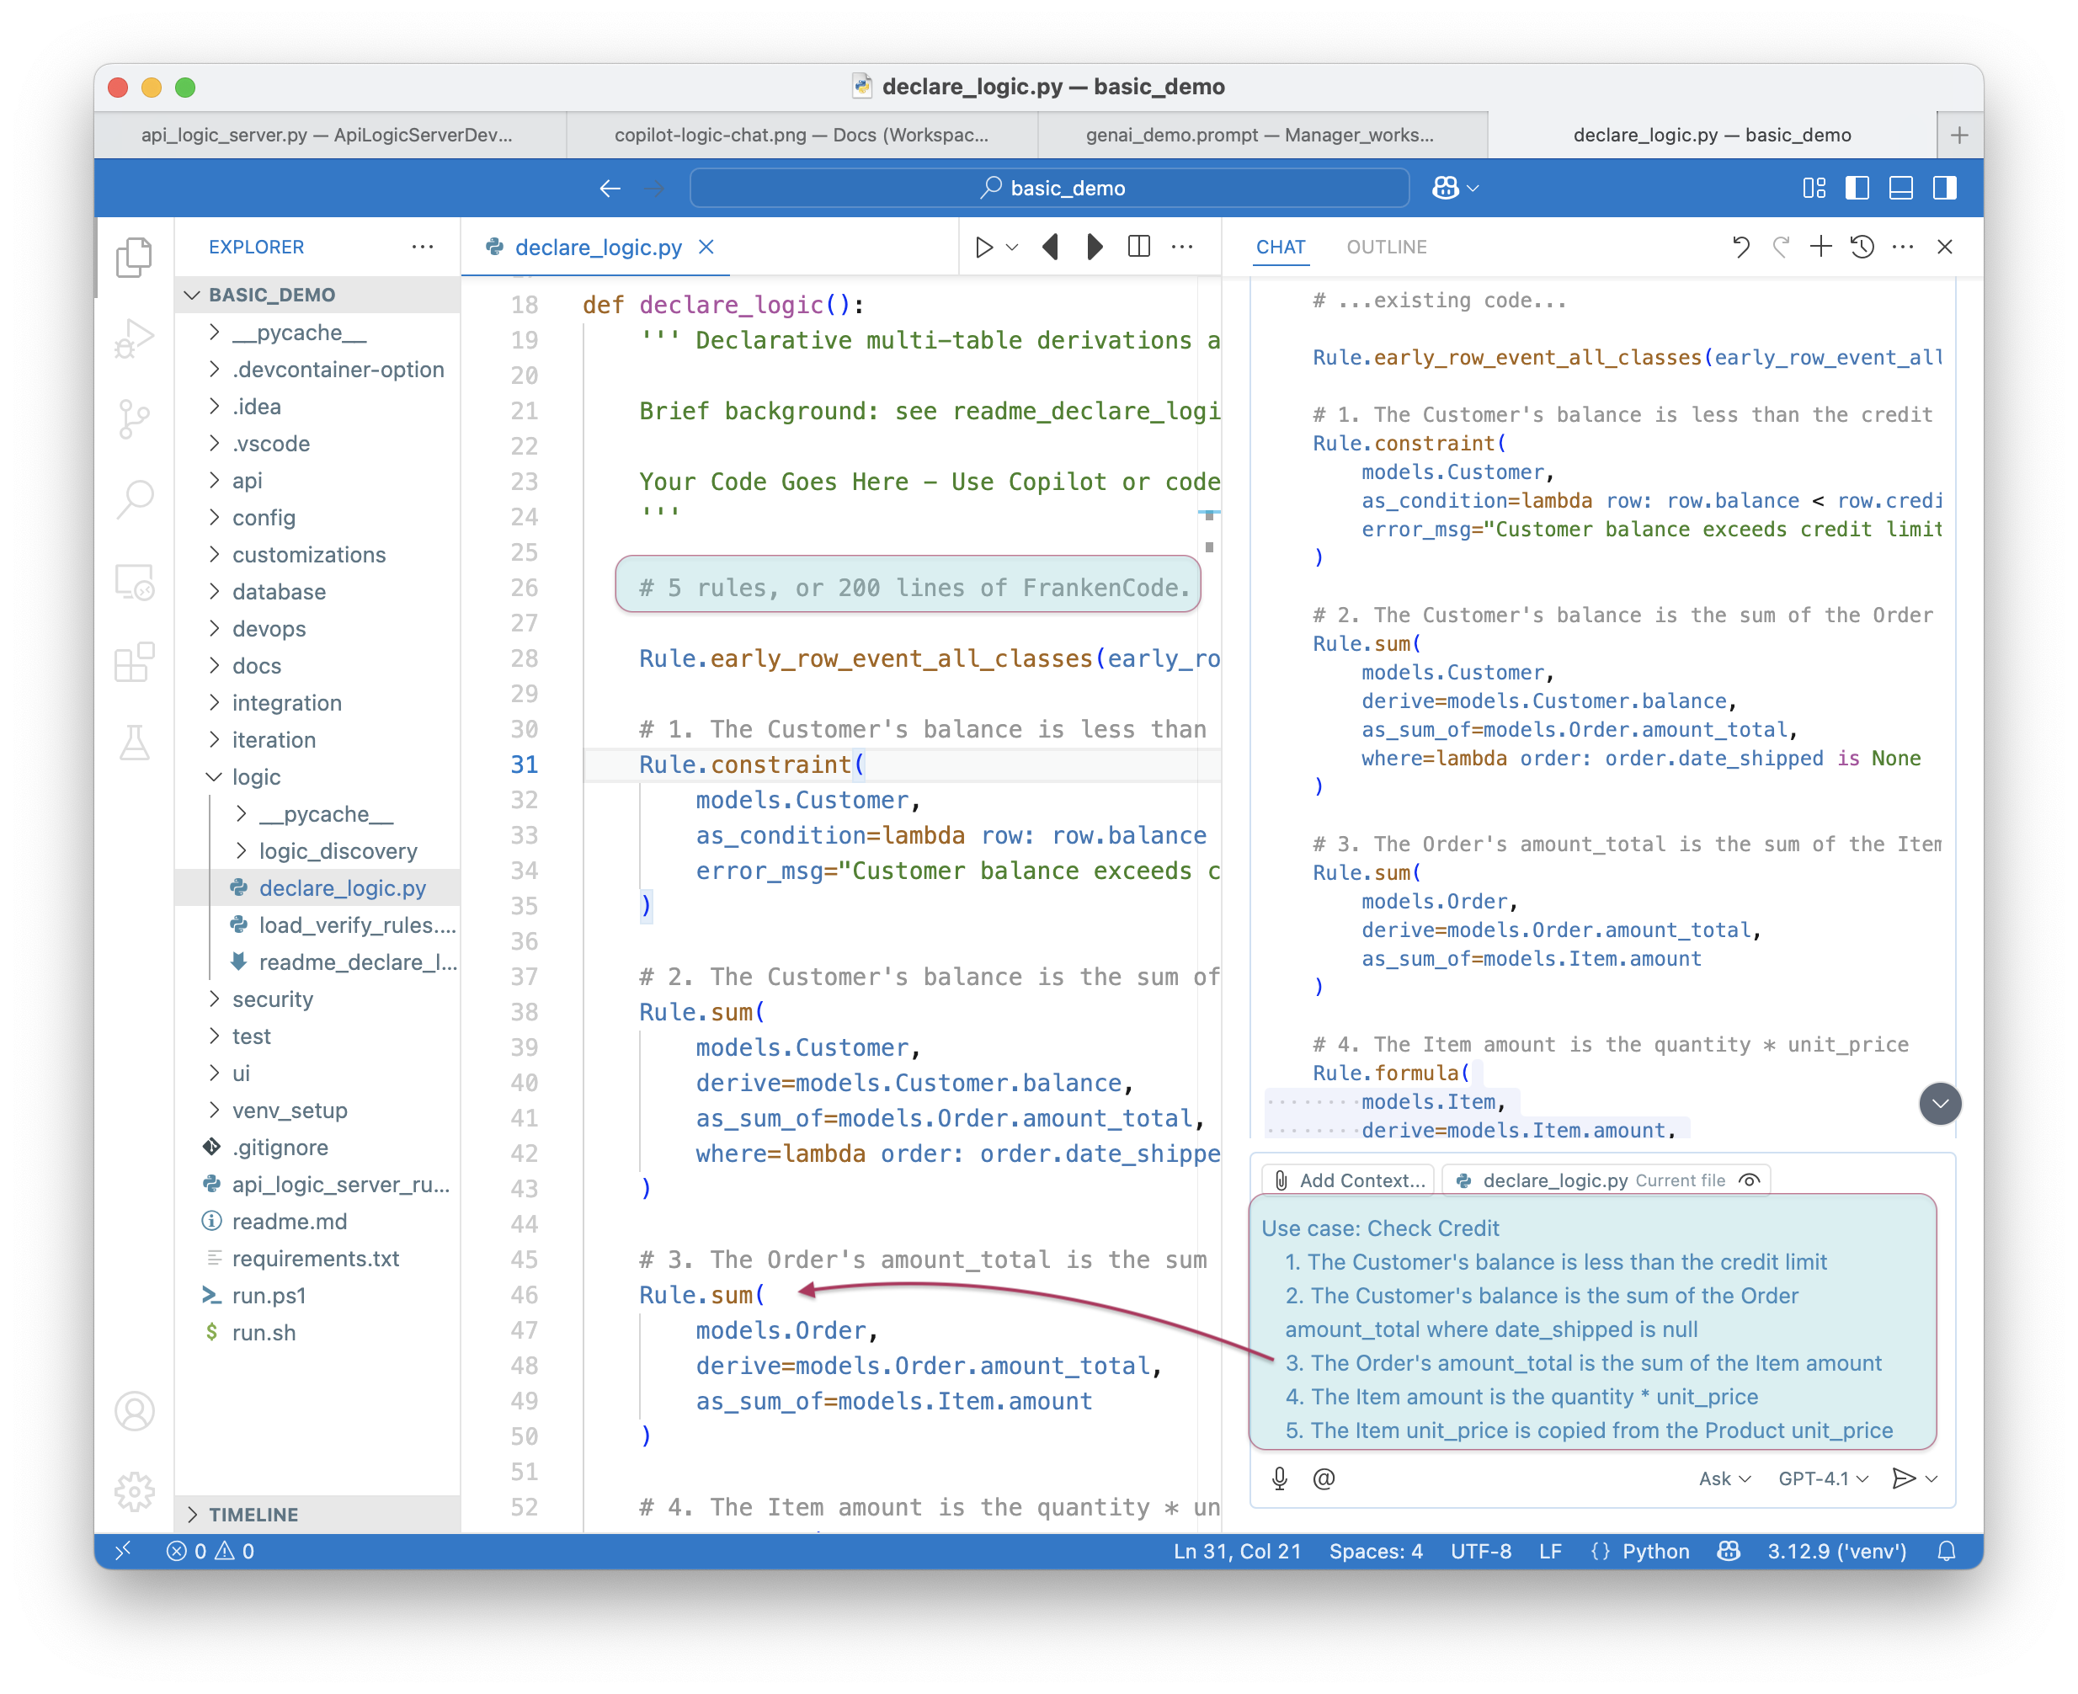Toggle the primary side bar
The image size is (2078, 1694).
click(x=1857, y=188)
